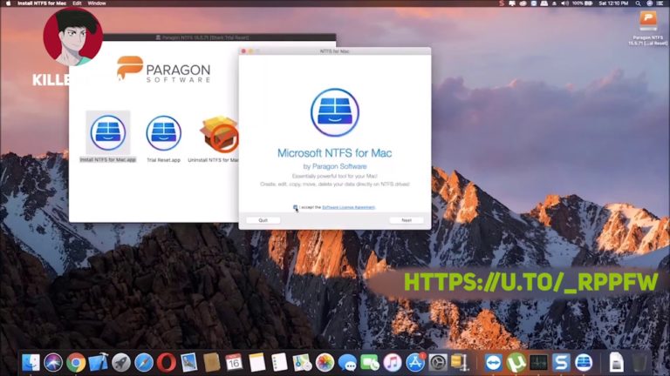Screen dimensions: 670x376
Task: Open Xcode from the Dock
Action: pos(99,363)
